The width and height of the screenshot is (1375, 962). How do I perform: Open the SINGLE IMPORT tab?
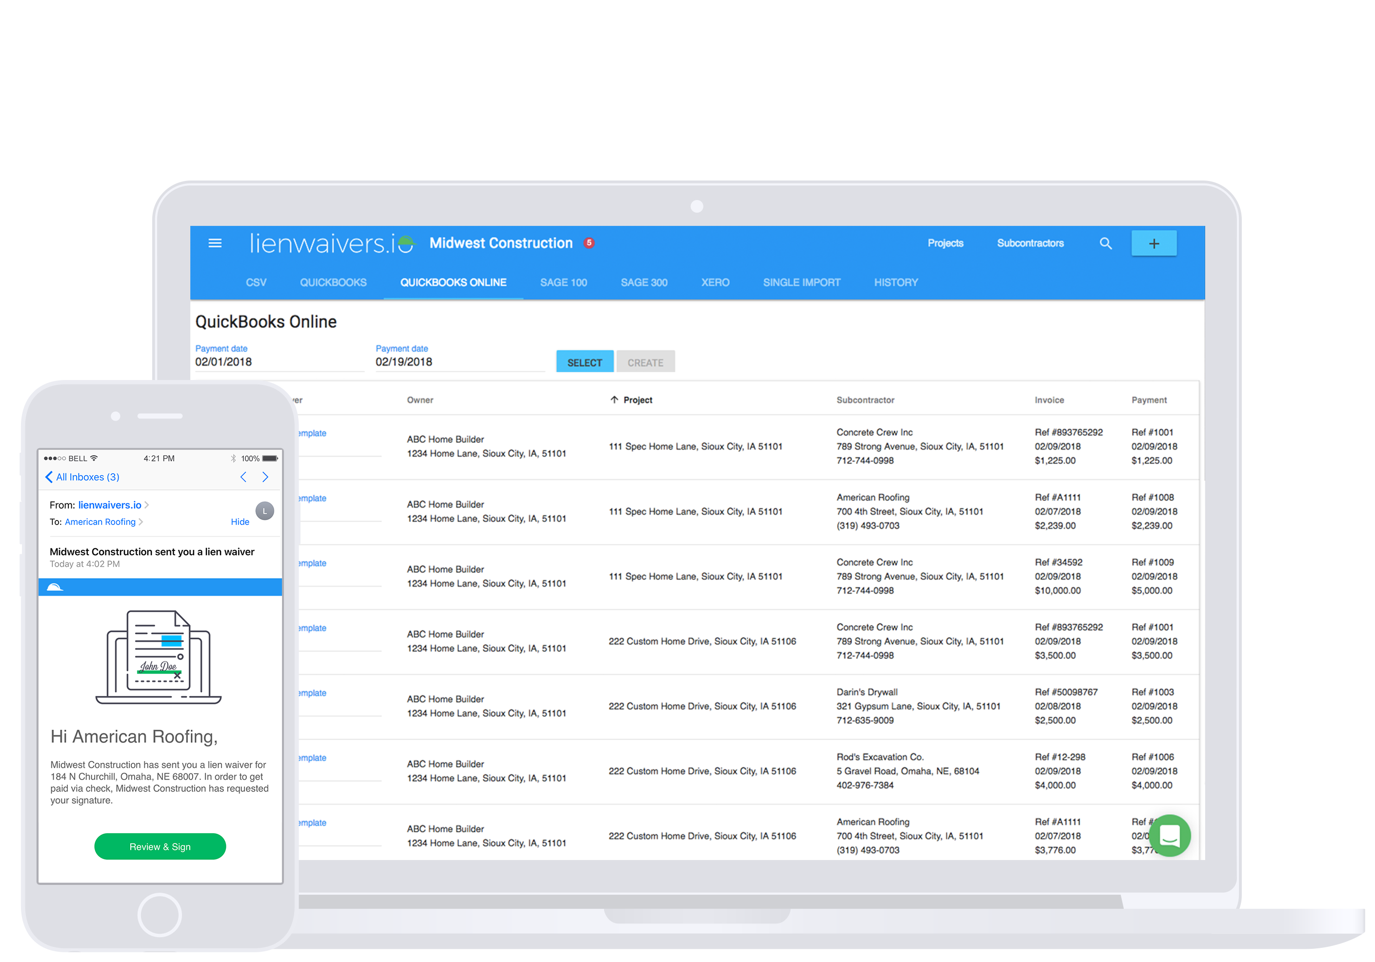pyautogui.click(x=801, y=282)
